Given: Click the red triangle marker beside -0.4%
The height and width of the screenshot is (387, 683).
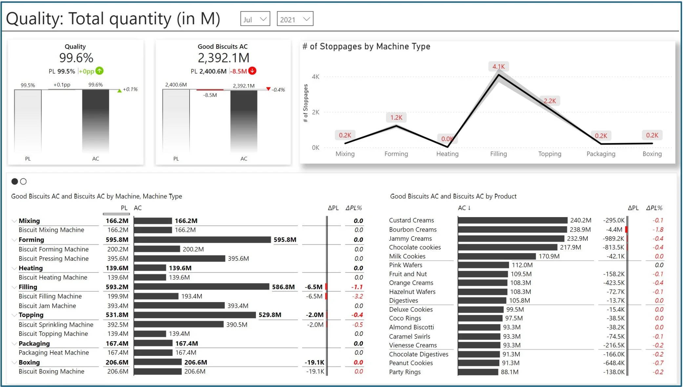Looking at the screenshot, I should 268,89.
